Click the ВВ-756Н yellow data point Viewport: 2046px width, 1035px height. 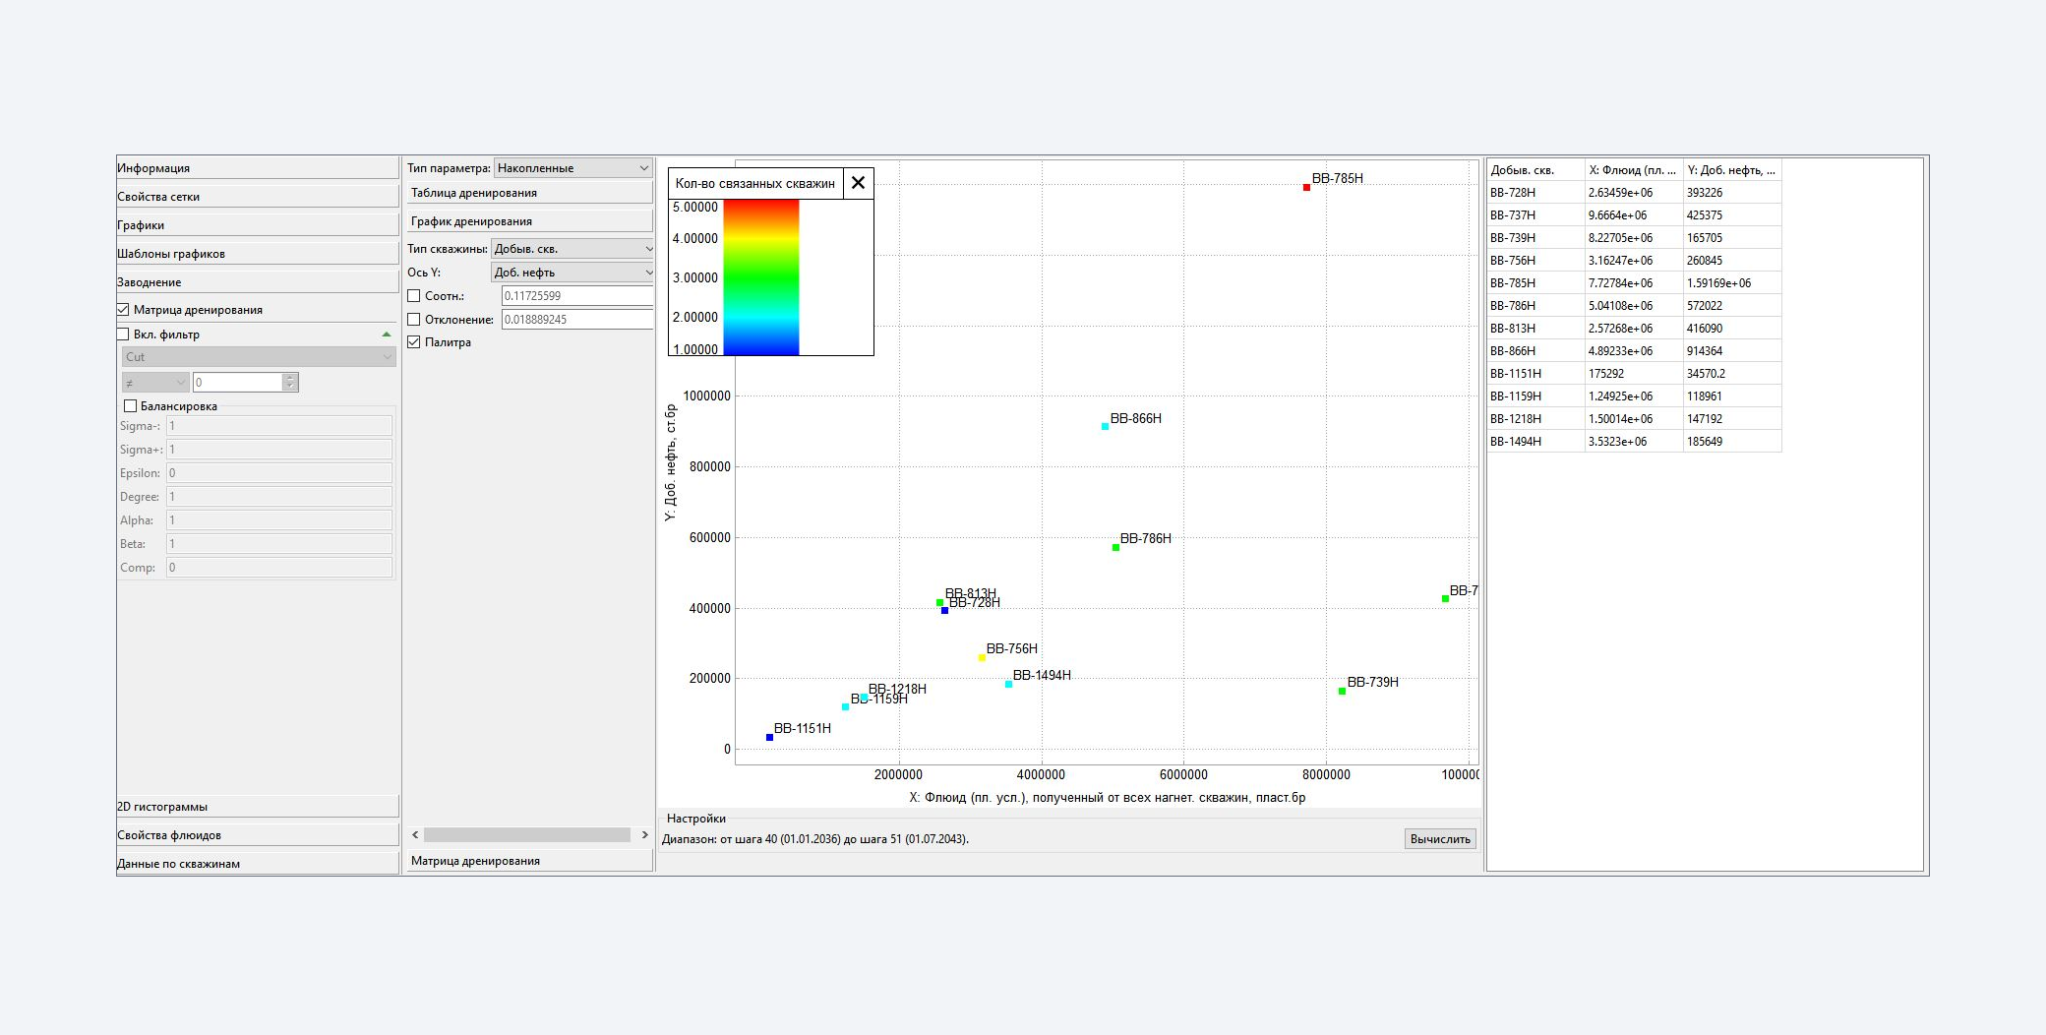click(x=982, y=657)
